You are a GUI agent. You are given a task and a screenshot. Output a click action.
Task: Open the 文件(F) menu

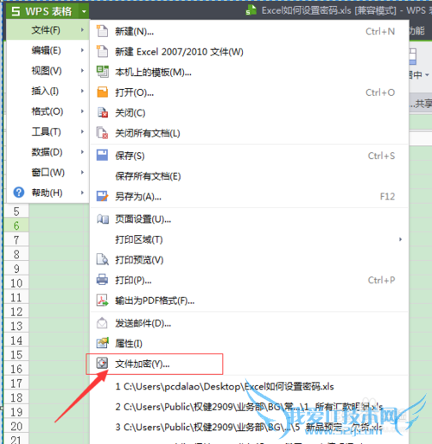point(48,29)
